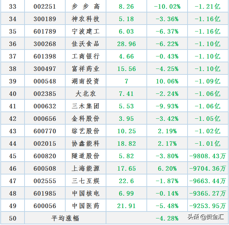Click change value -0.43%

(x=167, y=56)
